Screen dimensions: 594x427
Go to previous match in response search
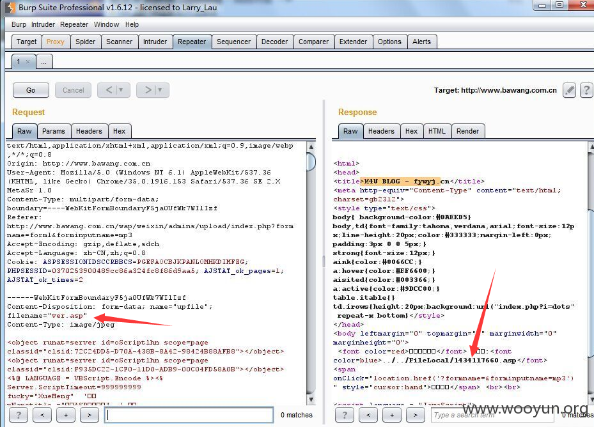368,415
